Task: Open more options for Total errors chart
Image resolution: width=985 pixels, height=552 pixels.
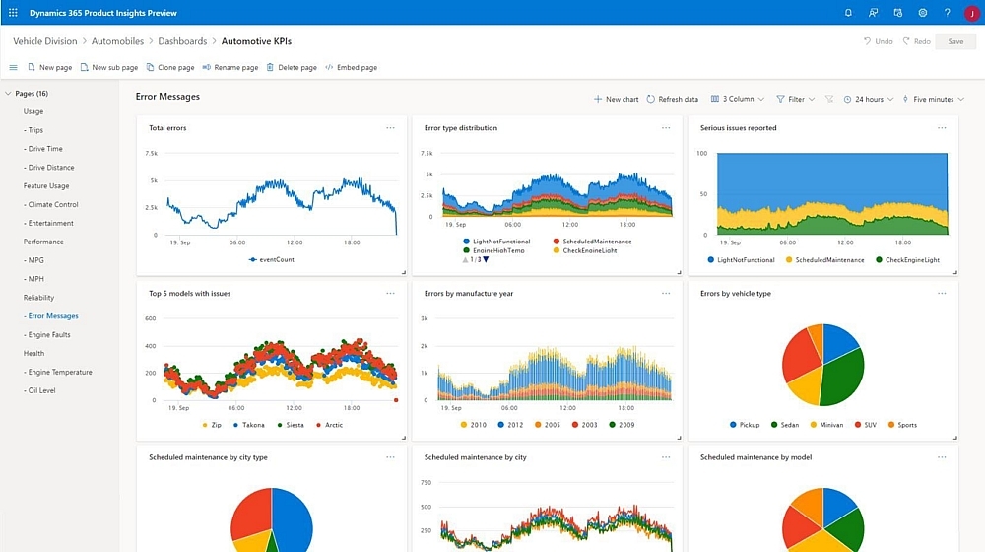Action: point(390,128)
